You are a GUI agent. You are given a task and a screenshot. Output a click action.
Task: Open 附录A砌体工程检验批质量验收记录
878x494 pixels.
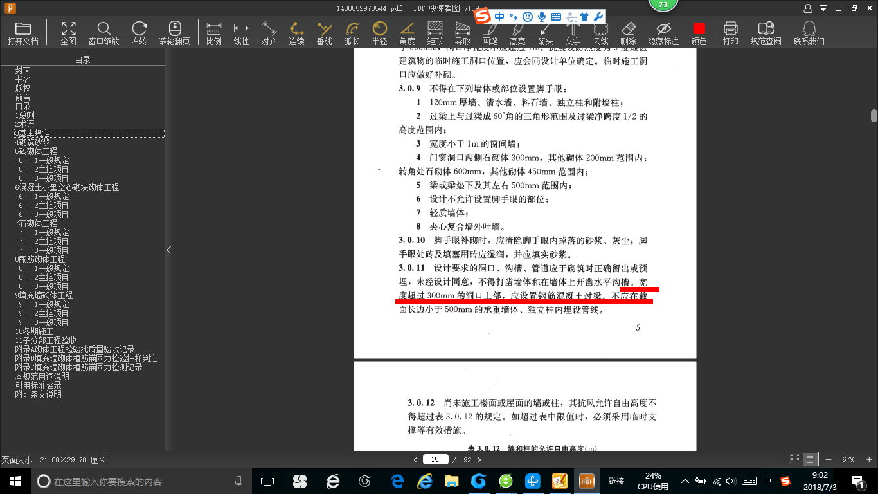point(75,349)
